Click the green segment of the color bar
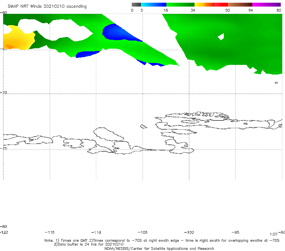 (x=180, y=5)
